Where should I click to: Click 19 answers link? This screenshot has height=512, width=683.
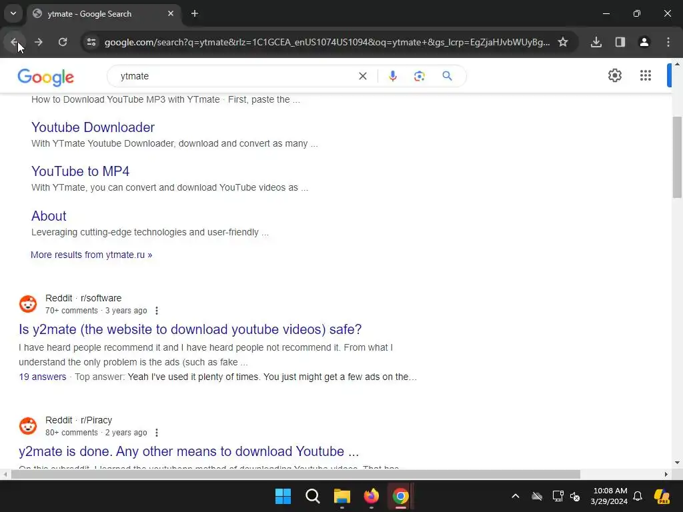(42, 377)
